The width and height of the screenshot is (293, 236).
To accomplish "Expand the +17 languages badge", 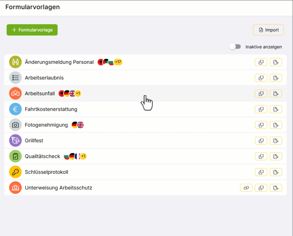I will coord(118,62).
